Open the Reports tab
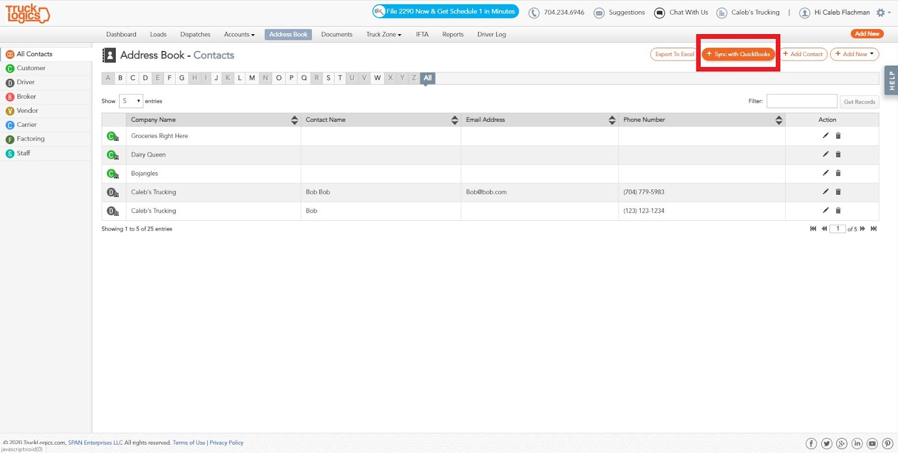Image resolution: width=898 pixels, height=453 pixels. 453,35
